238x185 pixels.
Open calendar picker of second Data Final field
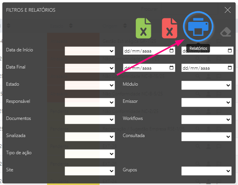pos(230,68)
